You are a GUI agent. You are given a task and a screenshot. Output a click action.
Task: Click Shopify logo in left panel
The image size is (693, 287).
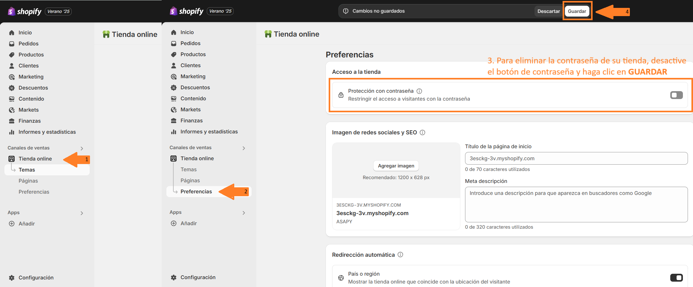(25, 11)
